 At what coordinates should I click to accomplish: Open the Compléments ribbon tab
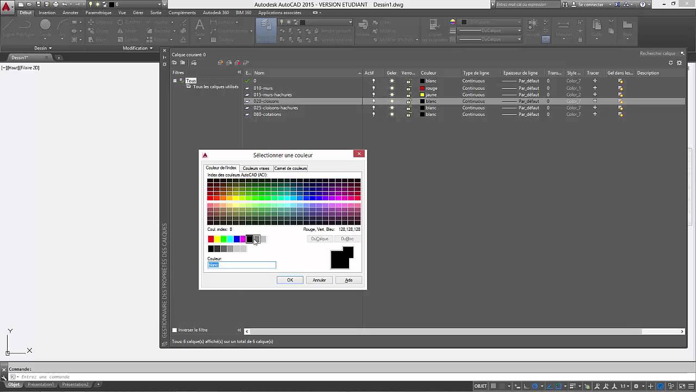(x=182, y=13)
